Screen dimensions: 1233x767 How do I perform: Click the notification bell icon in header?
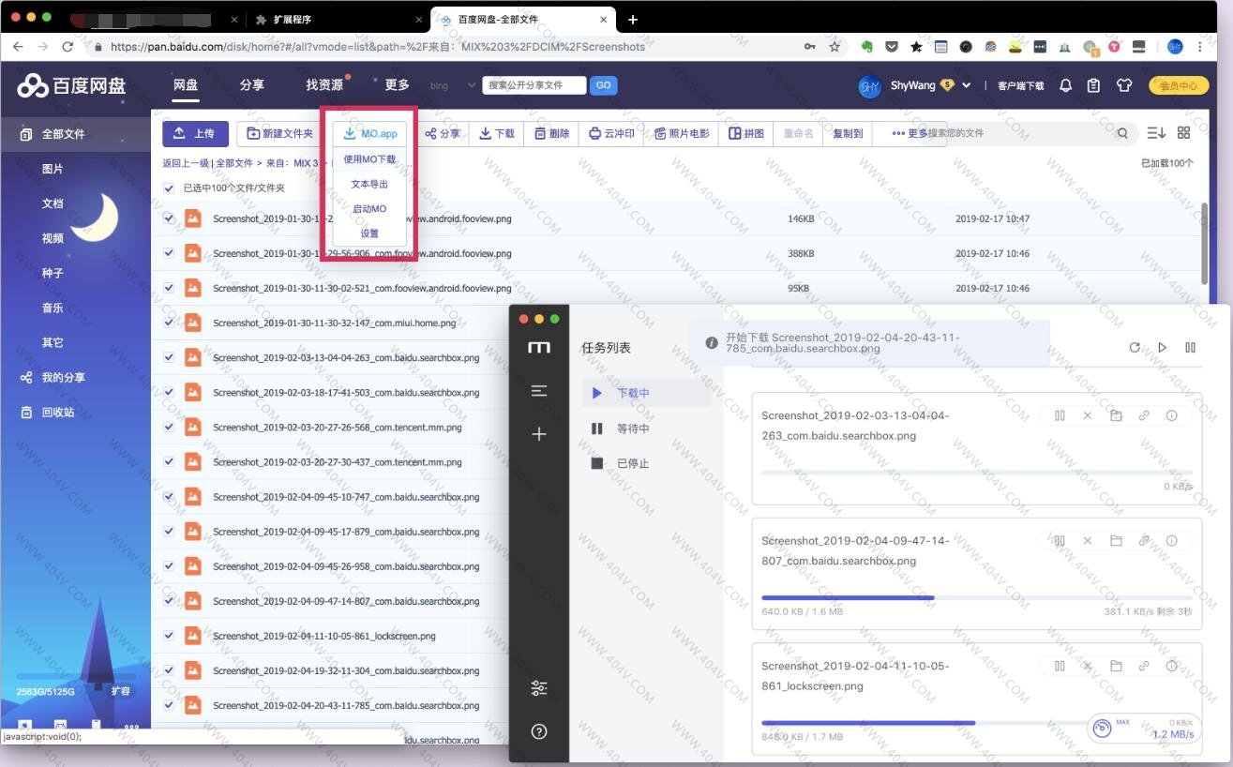(1065, 85)
